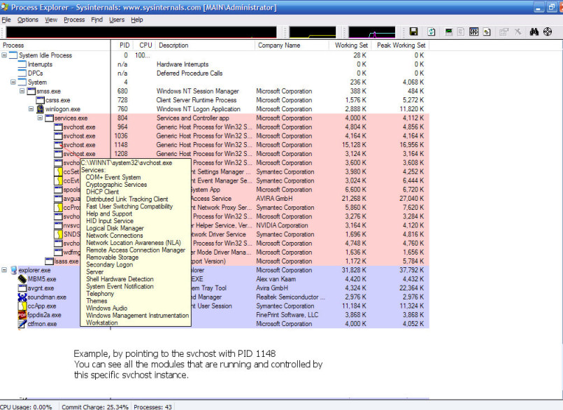Sort by the Process column header
Image resolution: width=563 pixels, height=410 pixels.
pyautogui.click(x=55, y=45)
